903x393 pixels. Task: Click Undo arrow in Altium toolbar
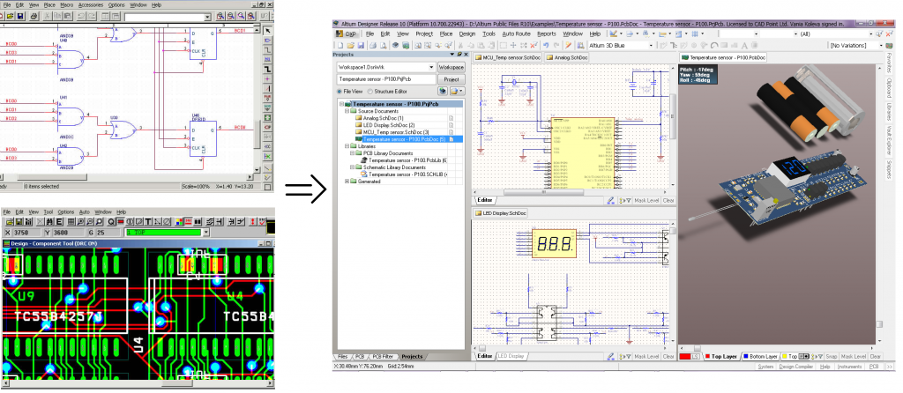[x=546, y=45]
